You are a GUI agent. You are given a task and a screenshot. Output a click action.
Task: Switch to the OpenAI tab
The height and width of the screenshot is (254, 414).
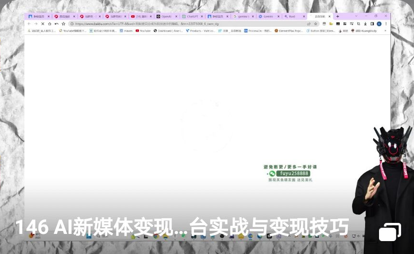(x=166, y=16)
